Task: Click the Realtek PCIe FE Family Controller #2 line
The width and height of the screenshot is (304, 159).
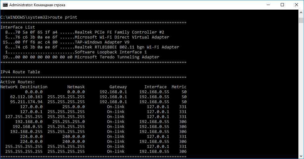Action: tap(120, 32)
